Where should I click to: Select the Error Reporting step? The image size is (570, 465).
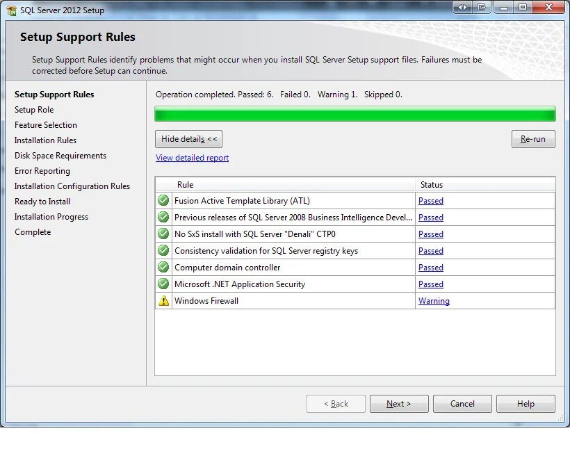point(42,171)
